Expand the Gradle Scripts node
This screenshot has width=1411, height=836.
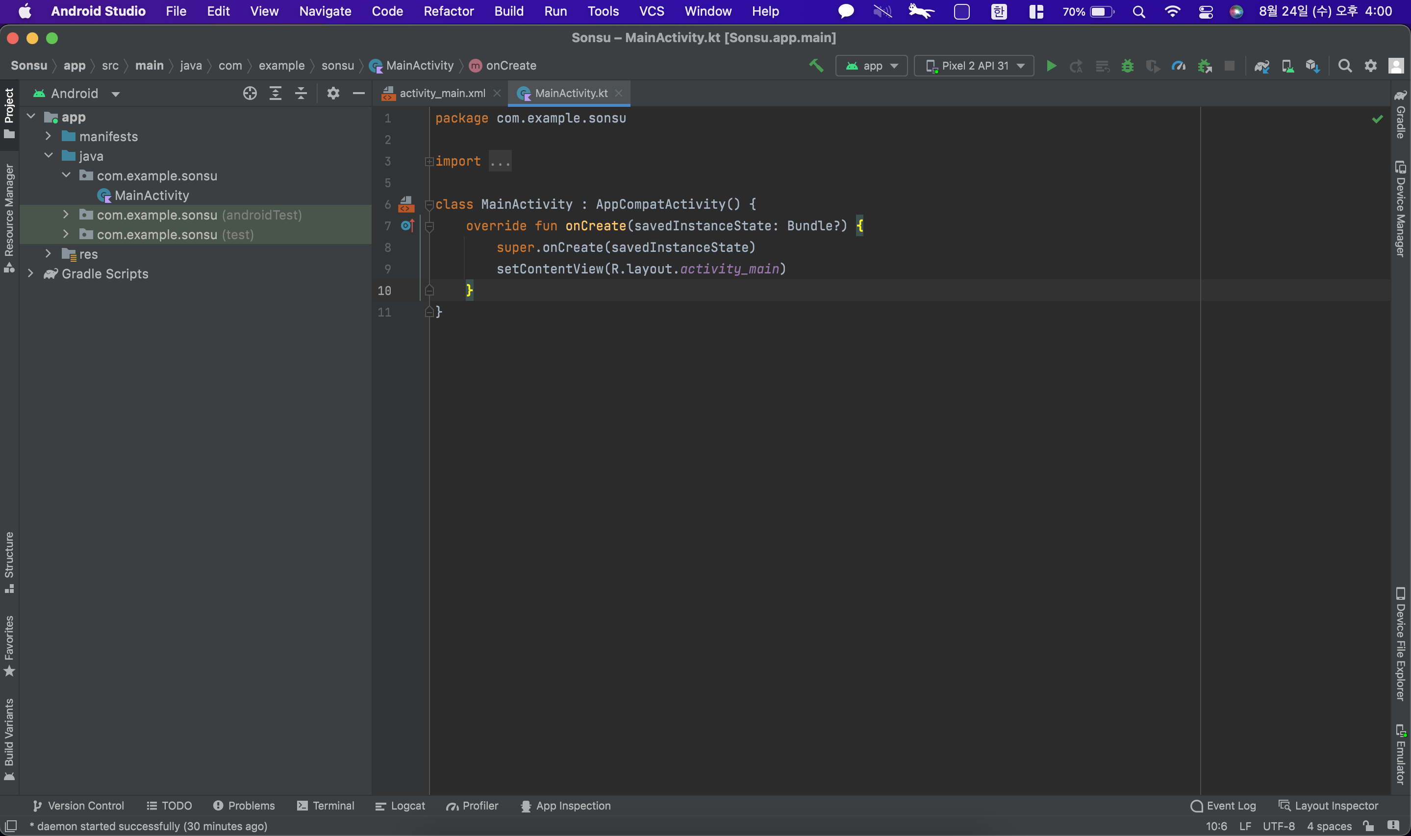(x=31, y=274)
